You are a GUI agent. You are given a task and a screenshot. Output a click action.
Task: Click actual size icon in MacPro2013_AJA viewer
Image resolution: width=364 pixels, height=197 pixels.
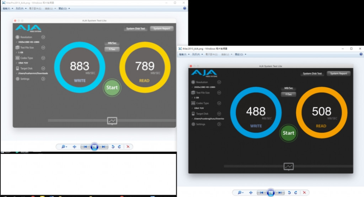point(75,147)
